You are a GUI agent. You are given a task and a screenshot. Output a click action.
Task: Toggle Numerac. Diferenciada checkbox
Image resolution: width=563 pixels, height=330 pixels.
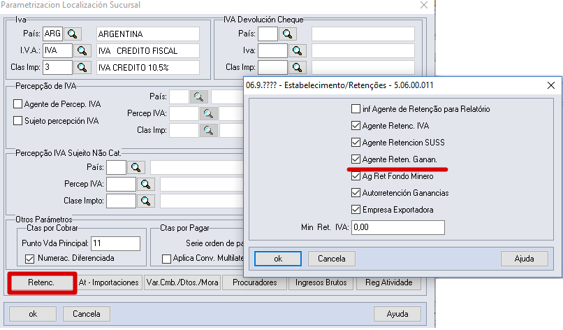click(30, 259)
